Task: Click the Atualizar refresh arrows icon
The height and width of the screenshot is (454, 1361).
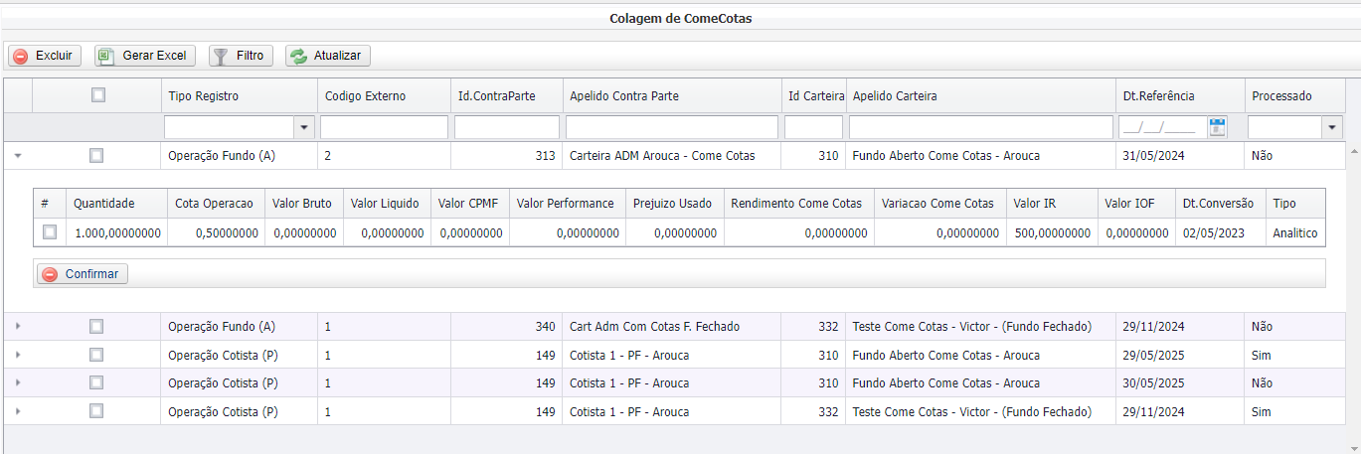Action: [x=297, y=57]
